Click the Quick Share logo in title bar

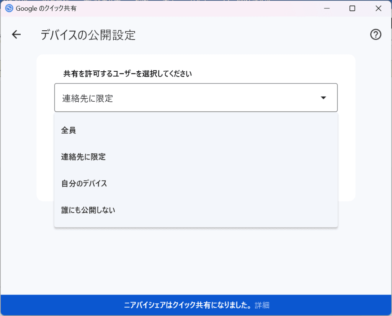click(x=8, y=8)
